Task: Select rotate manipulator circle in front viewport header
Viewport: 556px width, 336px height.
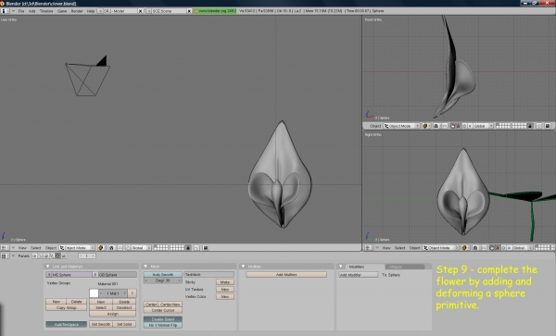Action: [464, 126]
